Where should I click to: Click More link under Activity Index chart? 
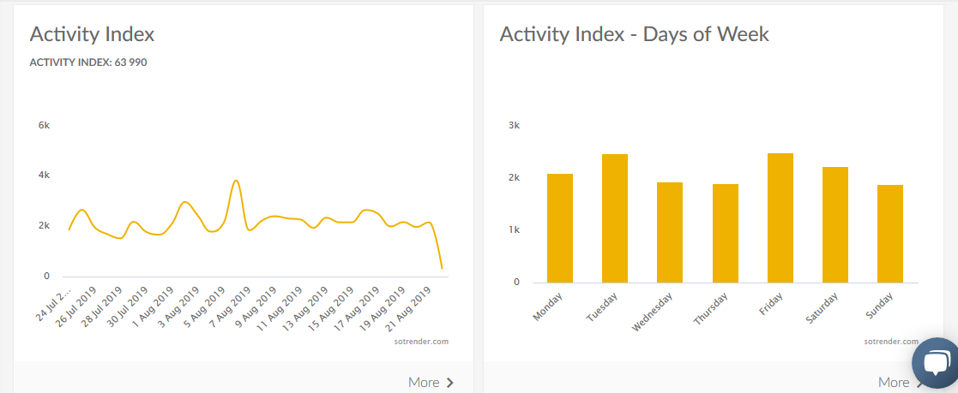click(x=424, y=383)
